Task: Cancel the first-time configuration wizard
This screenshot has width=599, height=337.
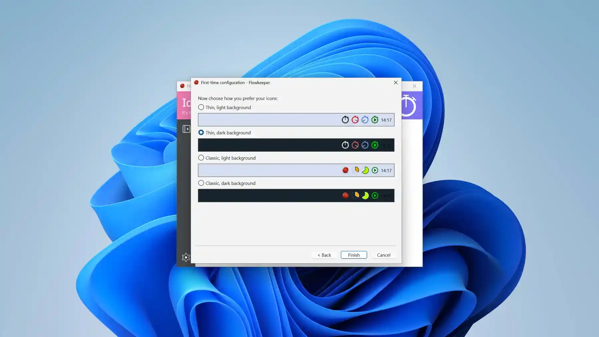Action: pyautogui.click(x=383, y=255)
